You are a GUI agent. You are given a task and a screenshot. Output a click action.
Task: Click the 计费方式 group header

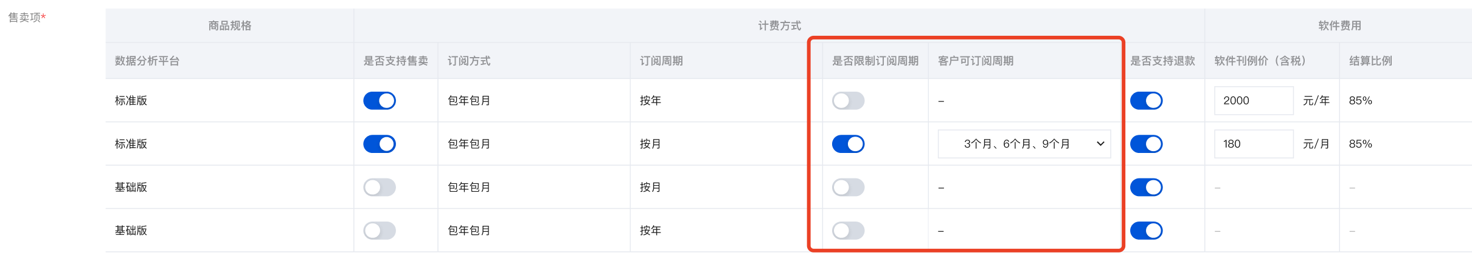(x=779, y=25)
